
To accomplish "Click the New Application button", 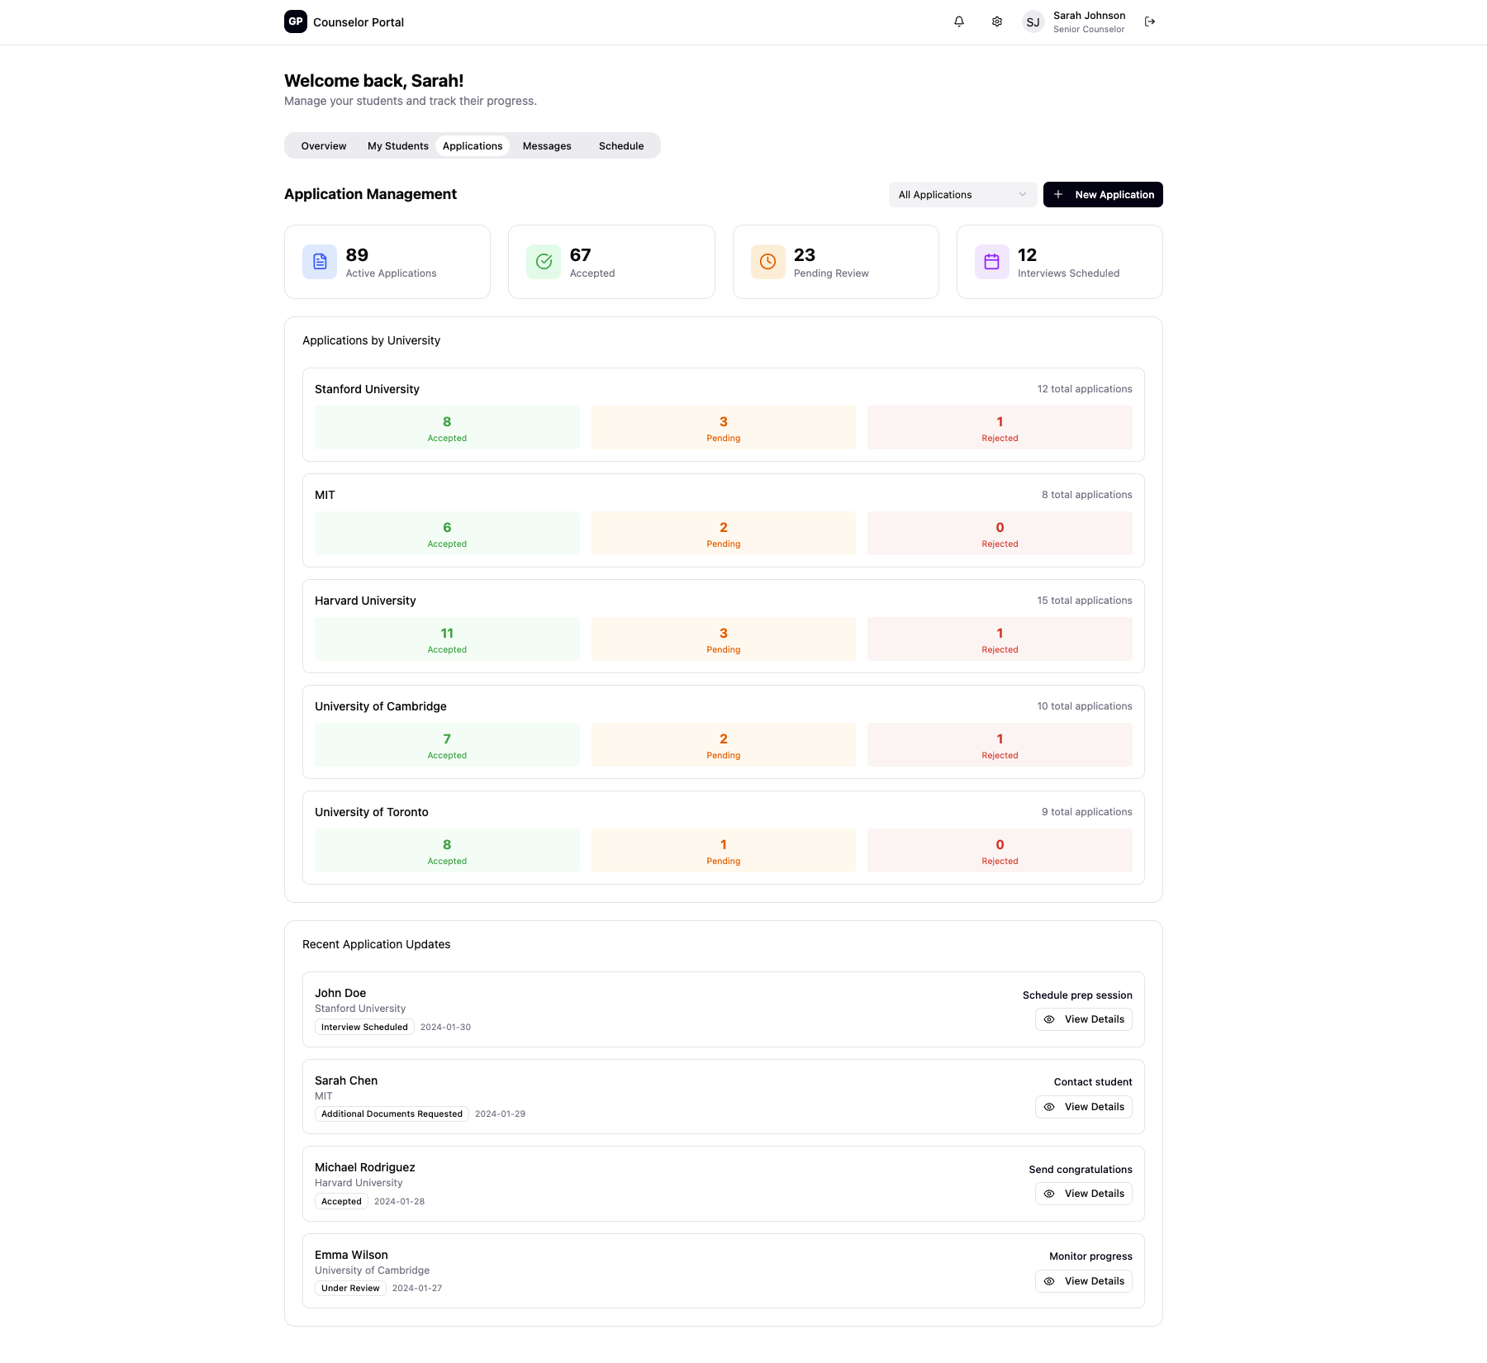I will point(1103,195).
